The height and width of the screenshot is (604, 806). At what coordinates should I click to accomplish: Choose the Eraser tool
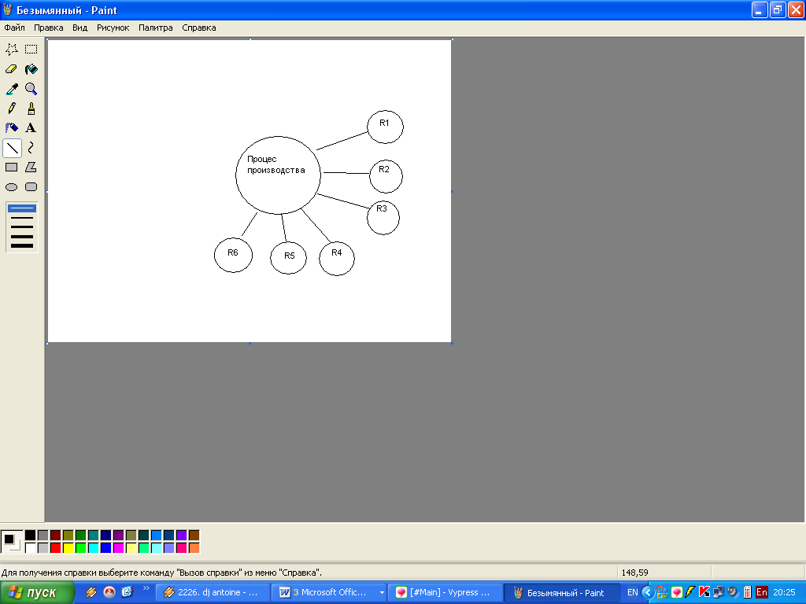point(12,69)
